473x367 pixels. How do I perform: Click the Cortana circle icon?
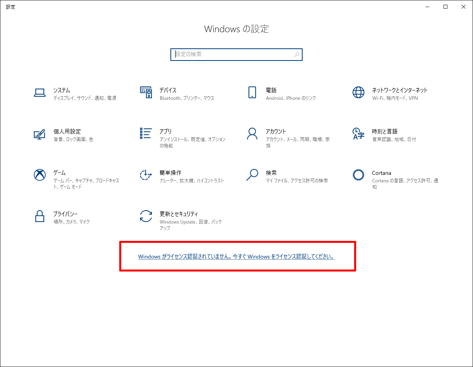coord(358,175)
